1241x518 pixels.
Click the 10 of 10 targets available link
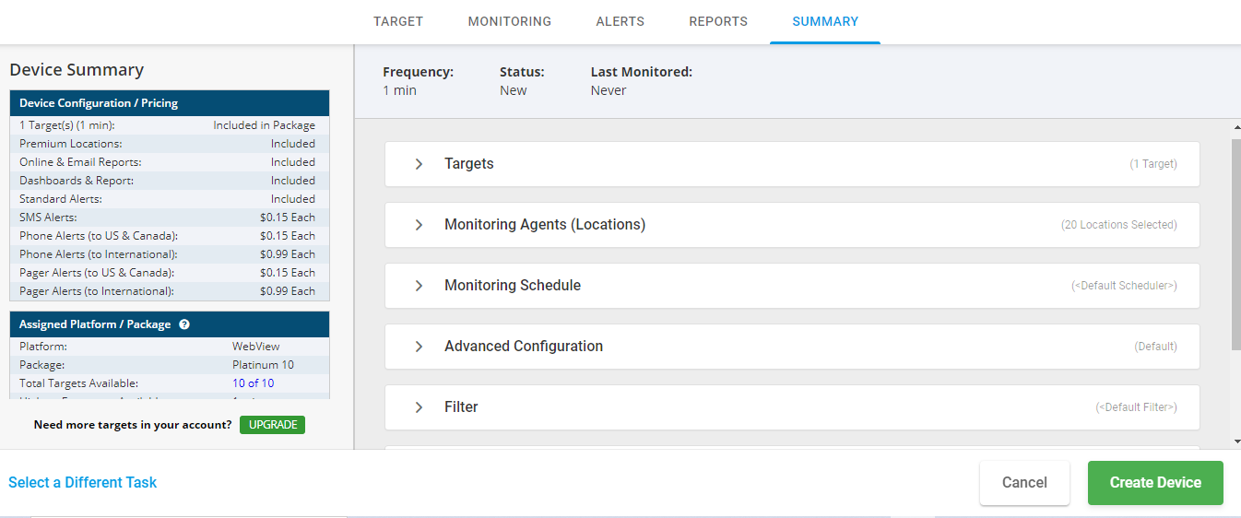[253, 383]
